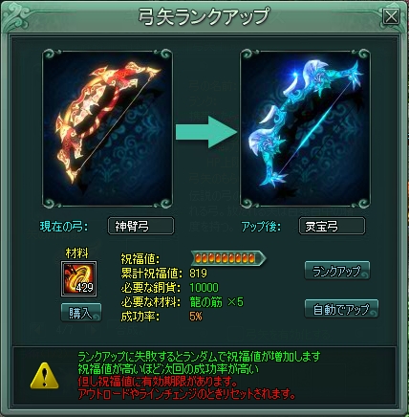The image size is (409, 417).
Task: Click the アップ後 label
Action: pos(261,227)
